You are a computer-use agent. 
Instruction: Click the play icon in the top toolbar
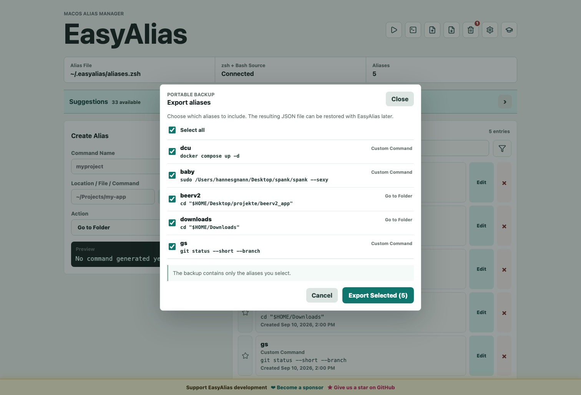[x=394, y=30]
